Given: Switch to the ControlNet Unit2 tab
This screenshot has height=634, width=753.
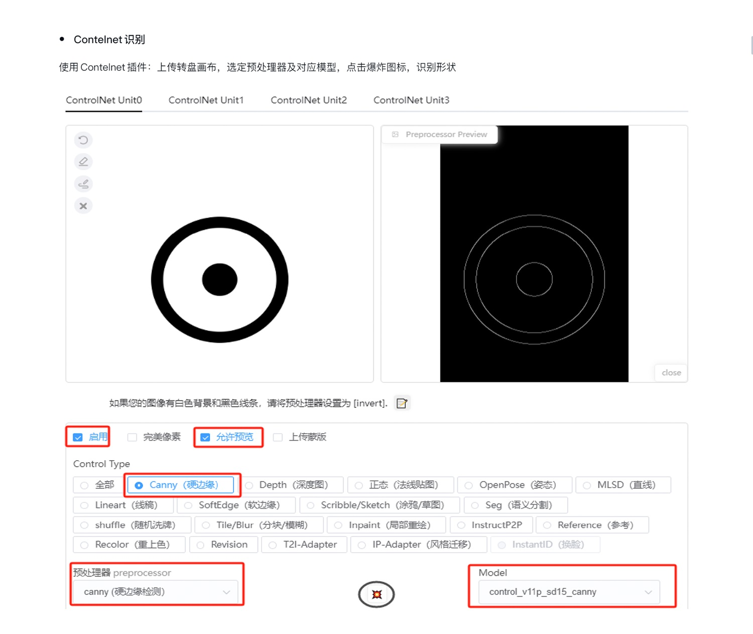Looking at the screenshot, I should [x=309, y=100].
